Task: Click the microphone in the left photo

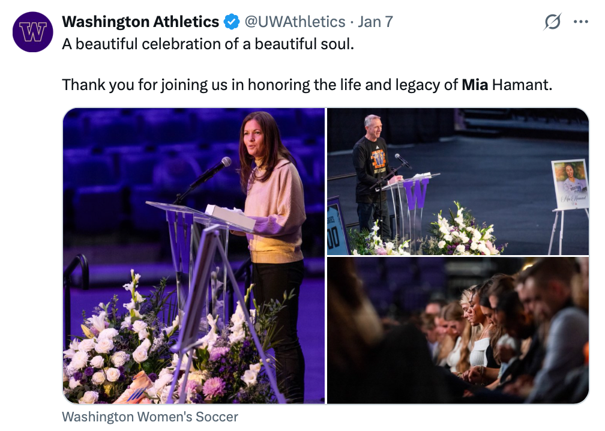Action: coord(211,170)
